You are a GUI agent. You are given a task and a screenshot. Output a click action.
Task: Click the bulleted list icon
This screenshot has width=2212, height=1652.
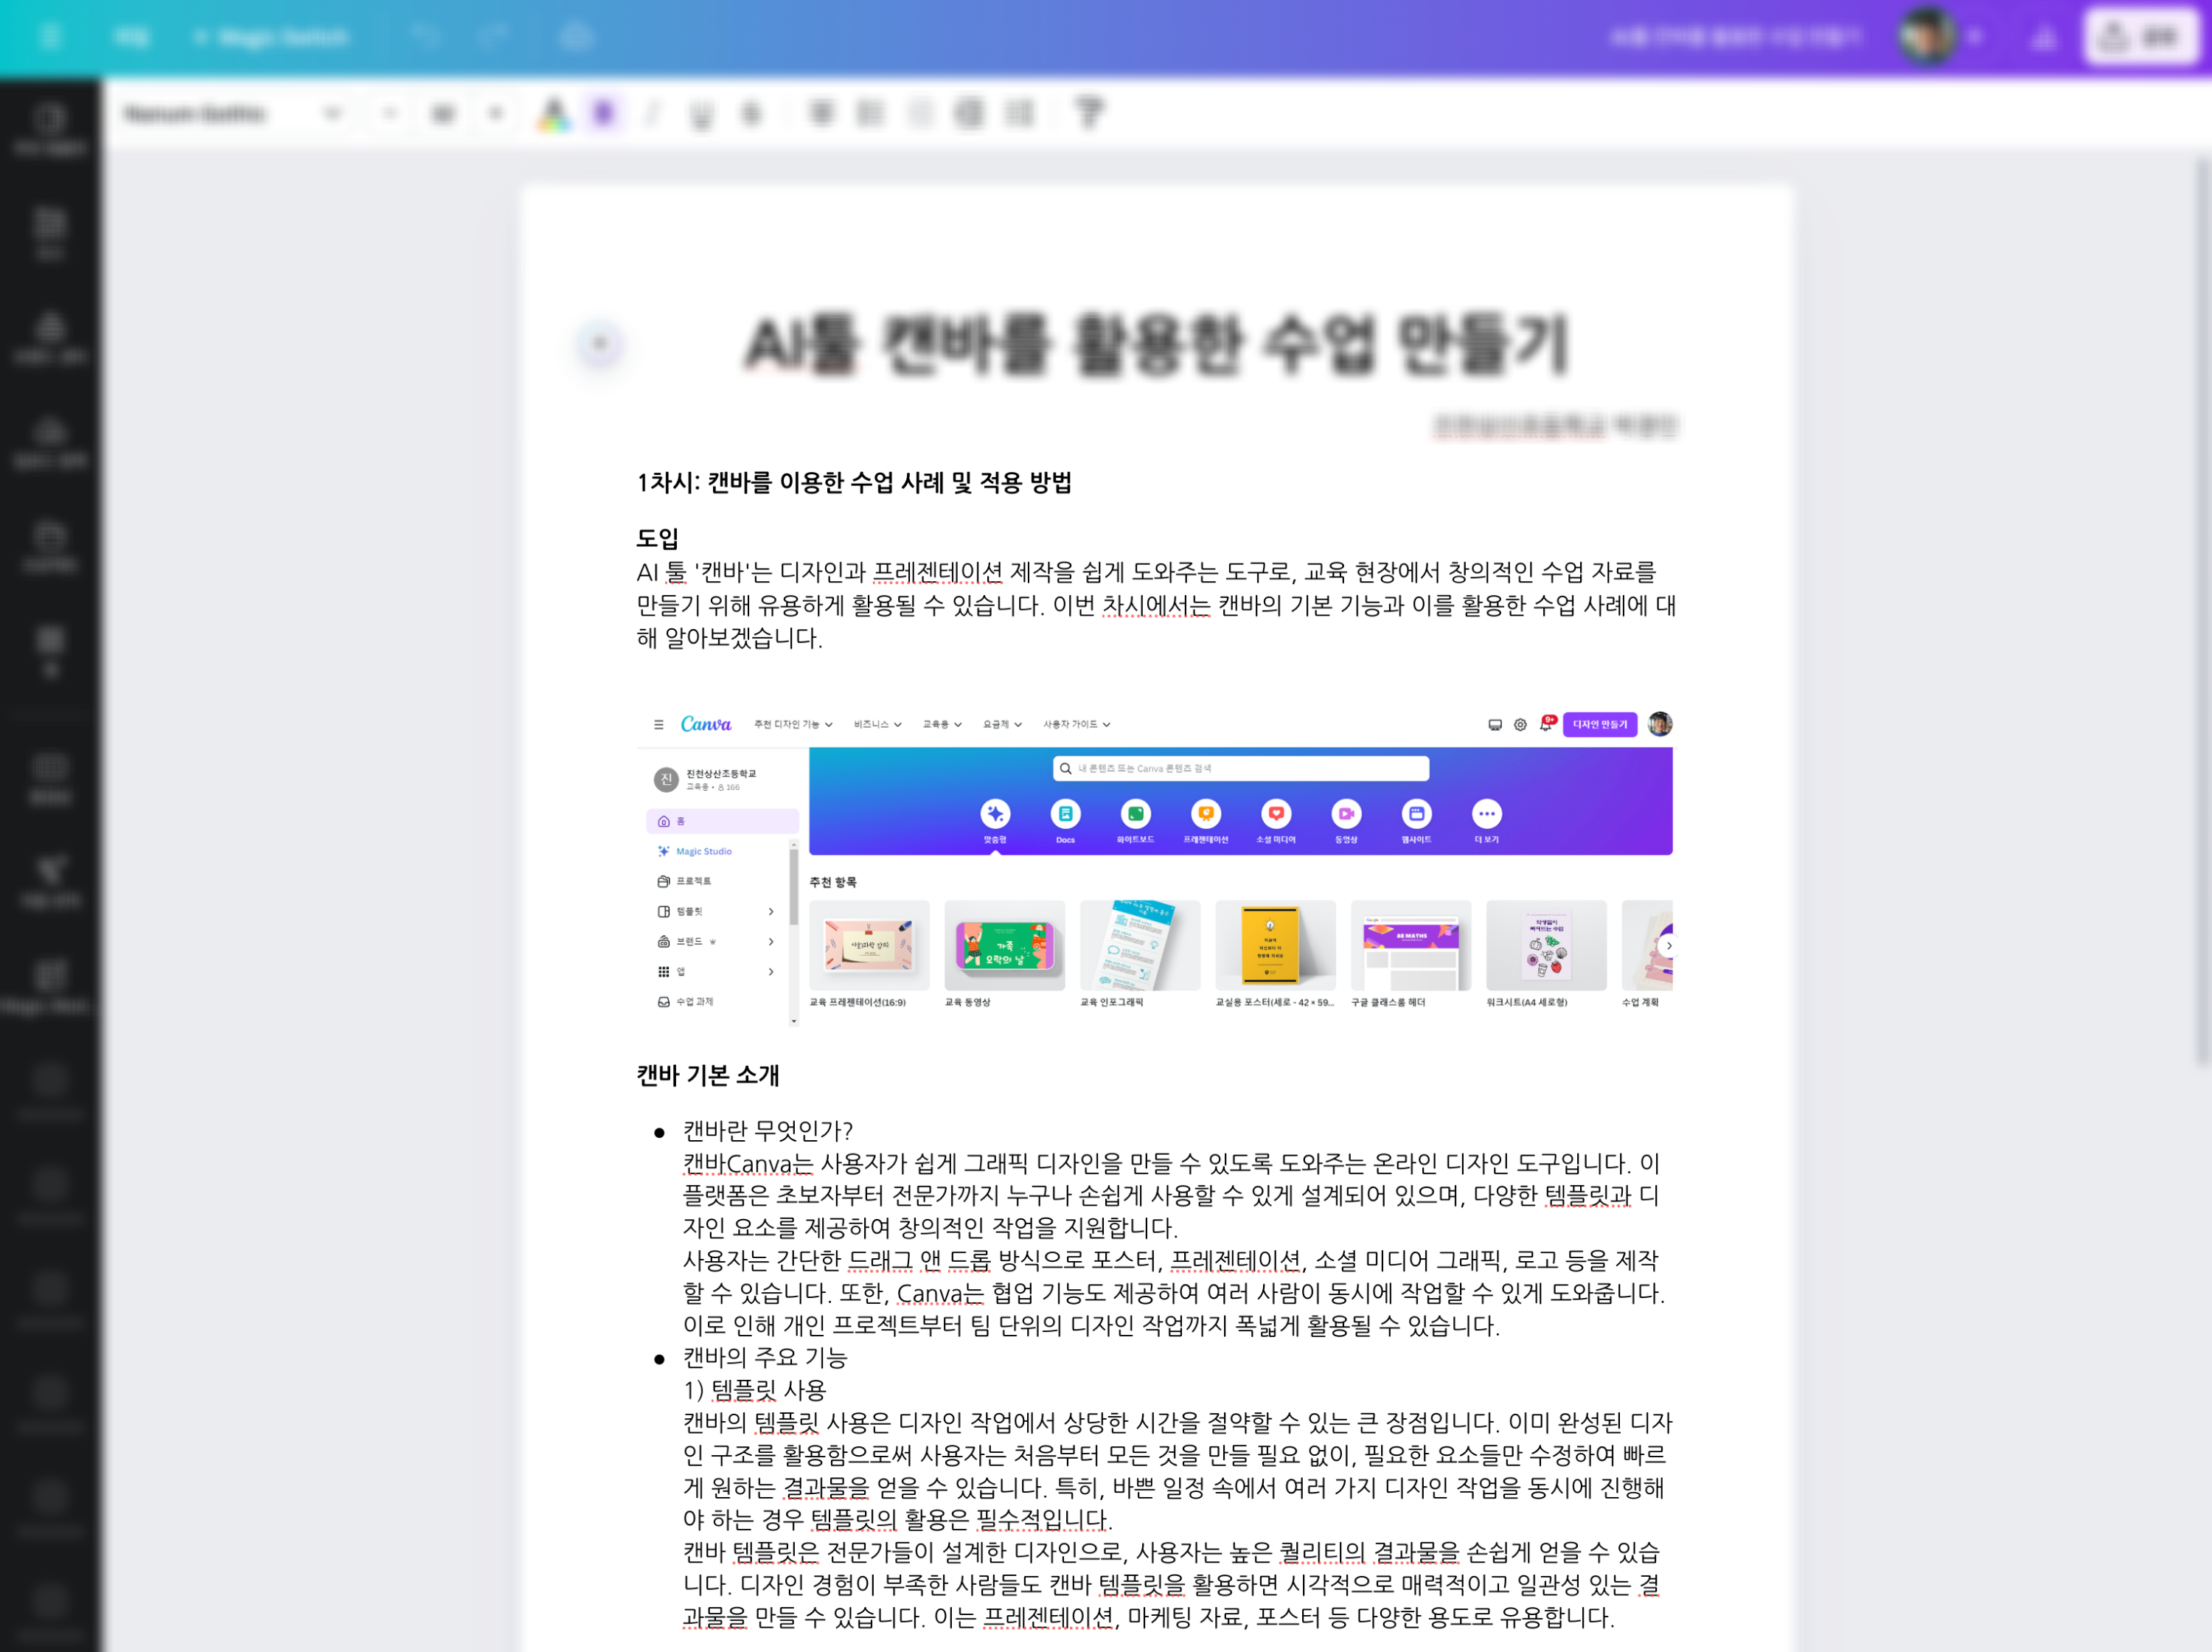(872, 113)
